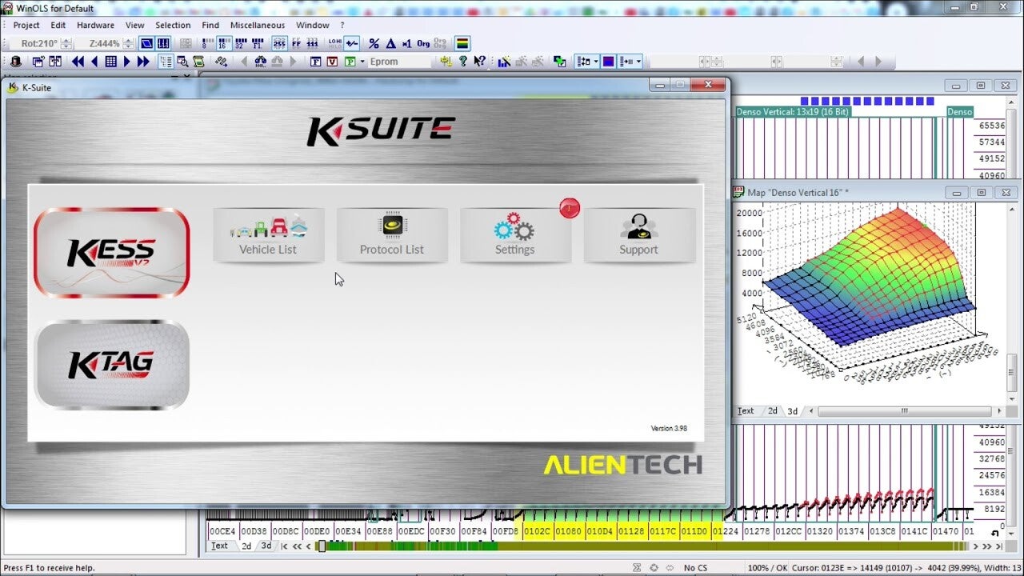Click the blue color square toolbar button
1024x576 pixels.
[x=608, y=62]
